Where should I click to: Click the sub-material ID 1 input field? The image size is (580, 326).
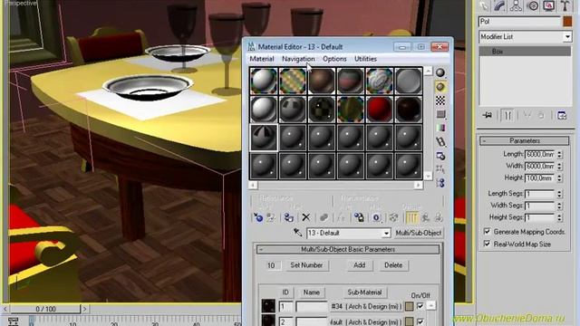pos(285,306)
